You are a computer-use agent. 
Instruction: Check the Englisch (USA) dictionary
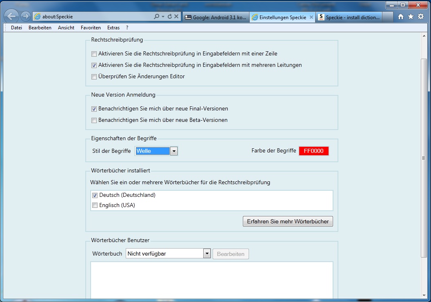pos(95,205)
